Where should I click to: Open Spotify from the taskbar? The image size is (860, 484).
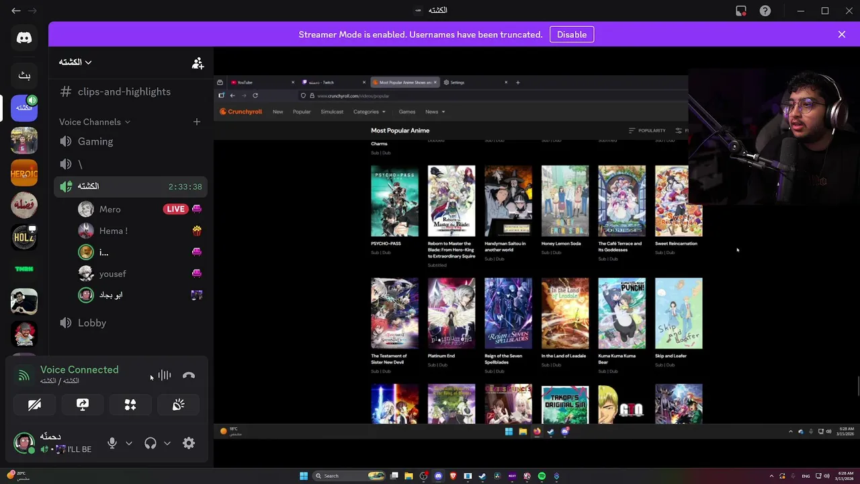tap(542, 476)
